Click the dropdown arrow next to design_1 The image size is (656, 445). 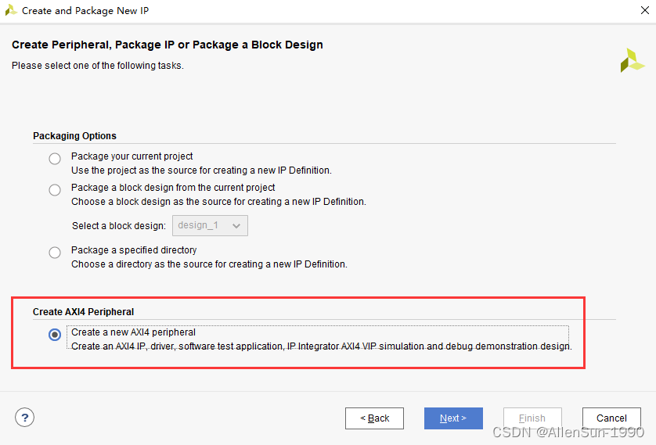[x=236, y=225]
